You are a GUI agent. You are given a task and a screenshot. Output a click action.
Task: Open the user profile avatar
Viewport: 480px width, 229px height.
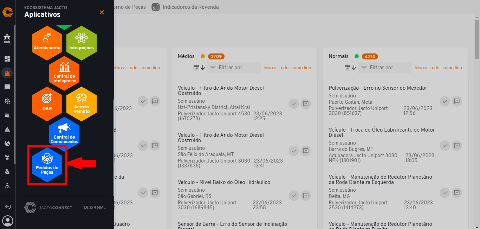[7, 221]
